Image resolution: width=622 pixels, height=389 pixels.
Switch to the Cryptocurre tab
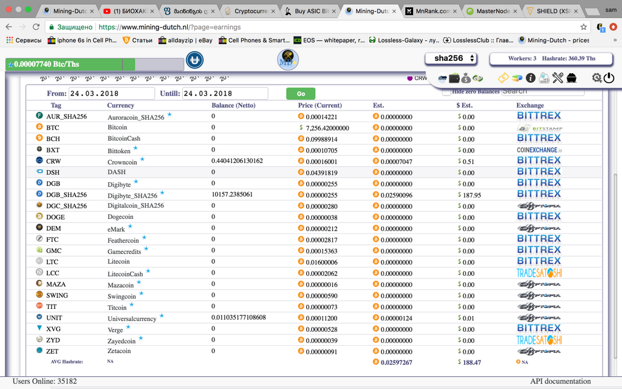[250, 11]
